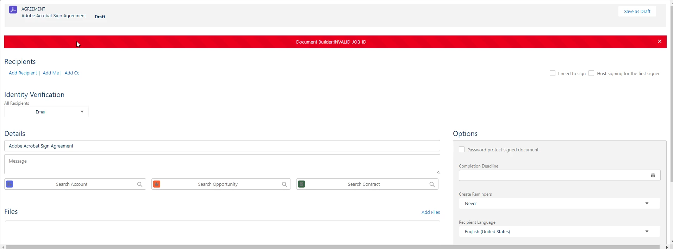
Task: Open the Recipient Language dropdown
Action: coord(560,231)
